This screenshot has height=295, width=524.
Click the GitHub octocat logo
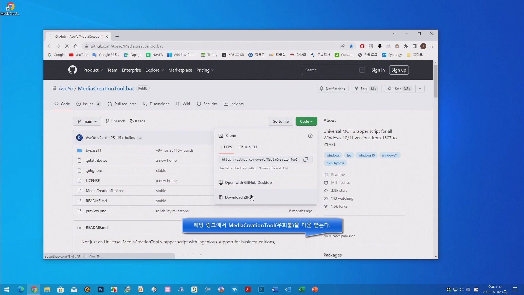(x=72, y=70)
